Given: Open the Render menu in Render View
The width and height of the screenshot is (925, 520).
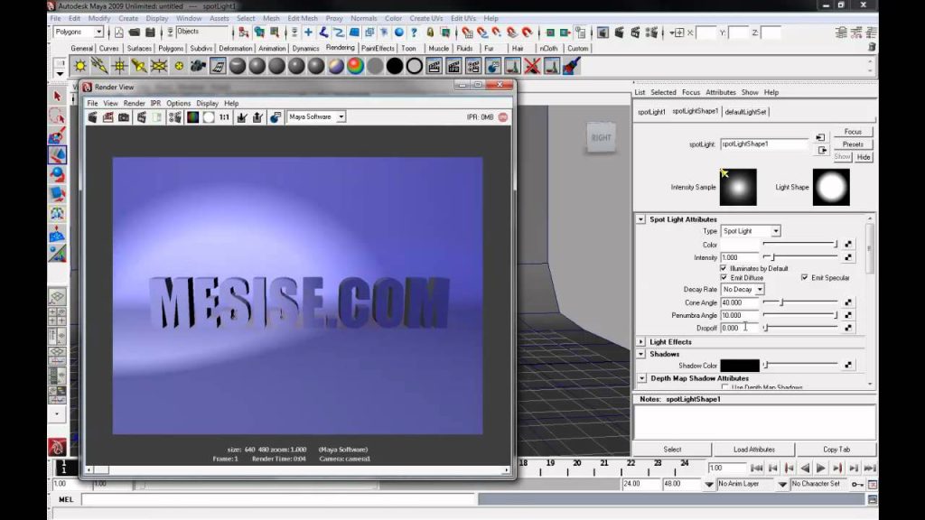Looking at the screenshot, I should click(x=134, y=103).
